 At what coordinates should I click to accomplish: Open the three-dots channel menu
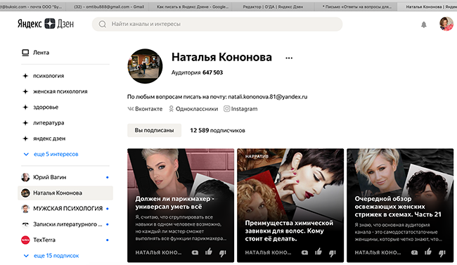pyautogui.click(x=289, y=58)
